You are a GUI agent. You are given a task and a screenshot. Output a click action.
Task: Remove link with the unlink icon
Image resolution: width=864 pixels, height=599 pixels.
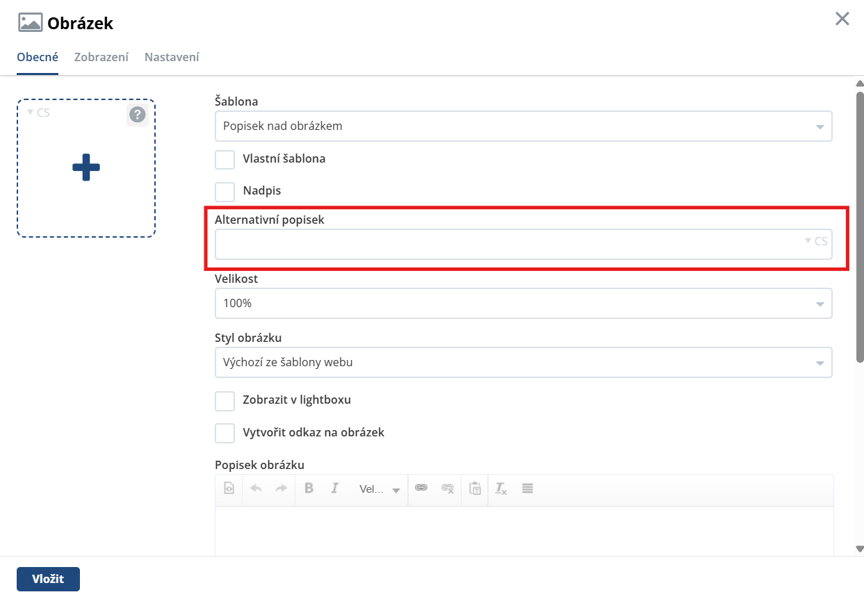(x=448, y=489)
